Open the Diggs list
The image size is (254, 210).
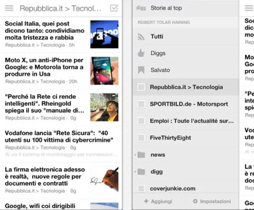158,53
